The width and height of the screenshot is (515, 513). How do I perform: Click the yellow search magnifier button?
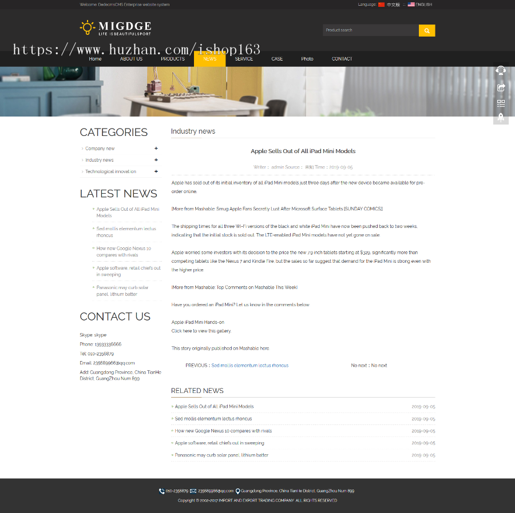coord(427,30)
